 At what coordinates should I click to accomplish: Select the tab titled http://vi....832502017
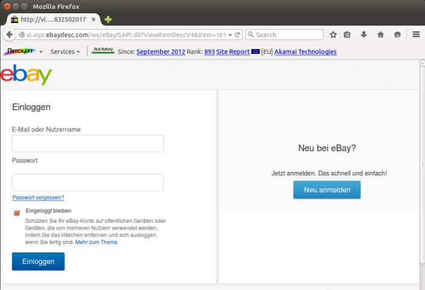pos(53,19)
